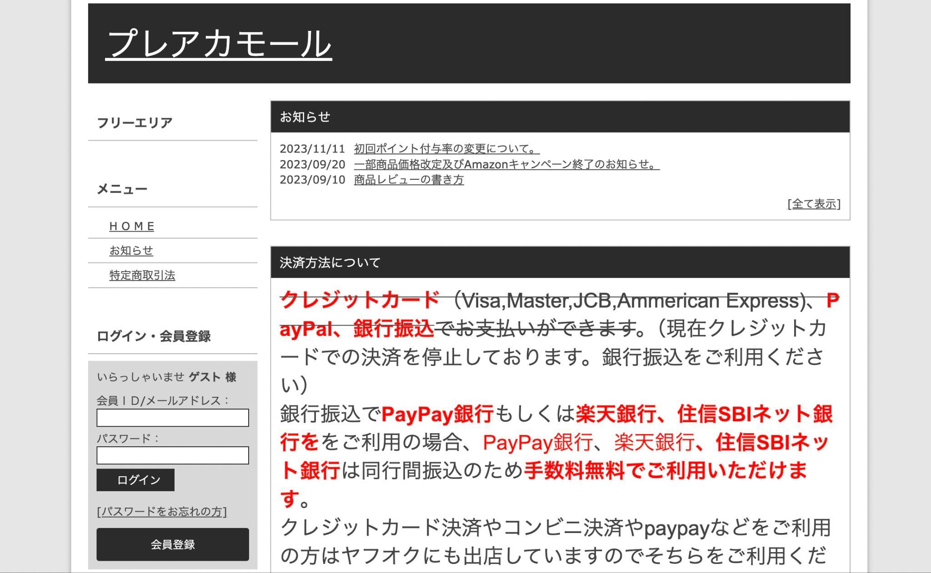Open the プレアカモール site title link
Viewport: 931px width, 573px height.
[x=219, y=44]
